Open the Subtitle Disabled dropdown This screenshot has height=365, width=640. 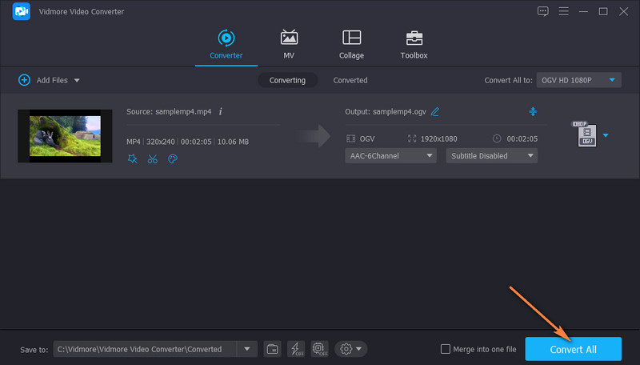click(x=491, y=156)
